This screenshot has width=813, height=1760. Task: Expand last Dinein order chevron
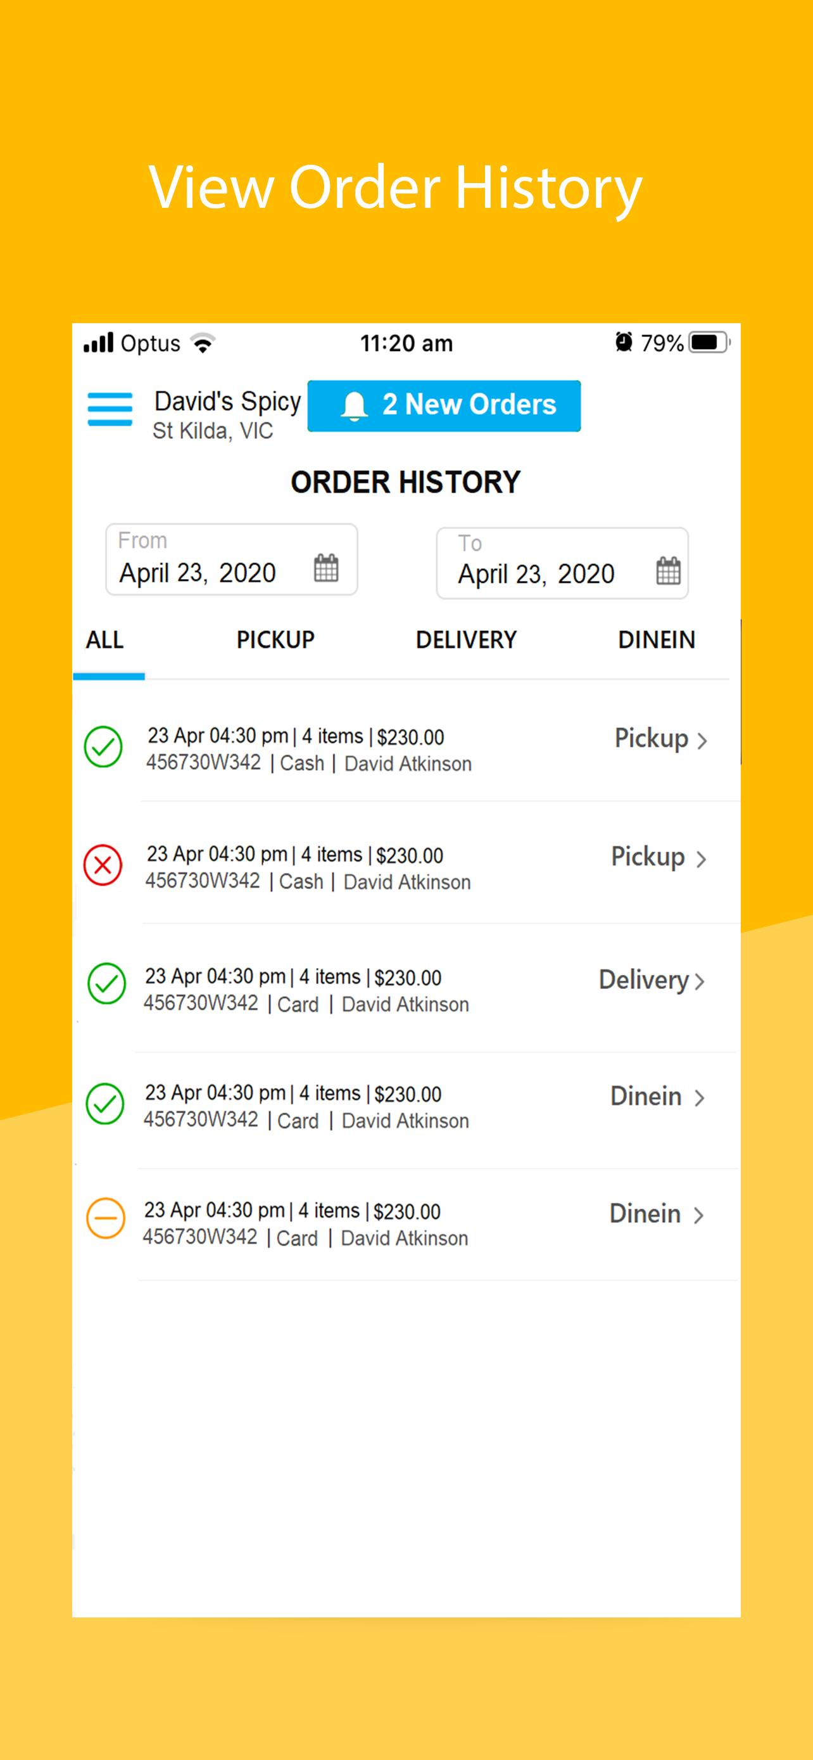pyautogui.click(x=698, y=1216)
